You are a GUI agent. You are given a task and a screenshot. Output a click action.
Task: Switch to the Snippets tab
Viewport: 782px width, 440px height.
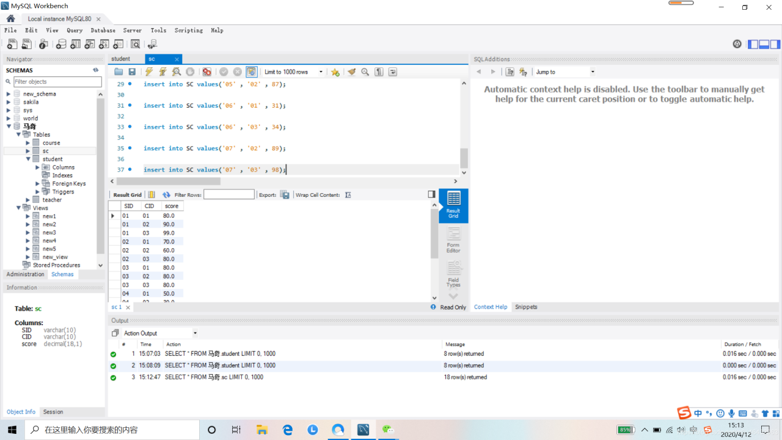pos(526,307)
